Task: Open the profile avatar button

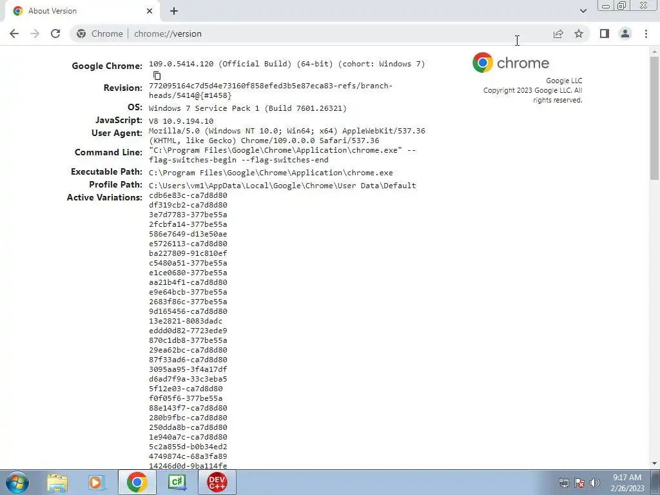Action: tap(625, 34)
